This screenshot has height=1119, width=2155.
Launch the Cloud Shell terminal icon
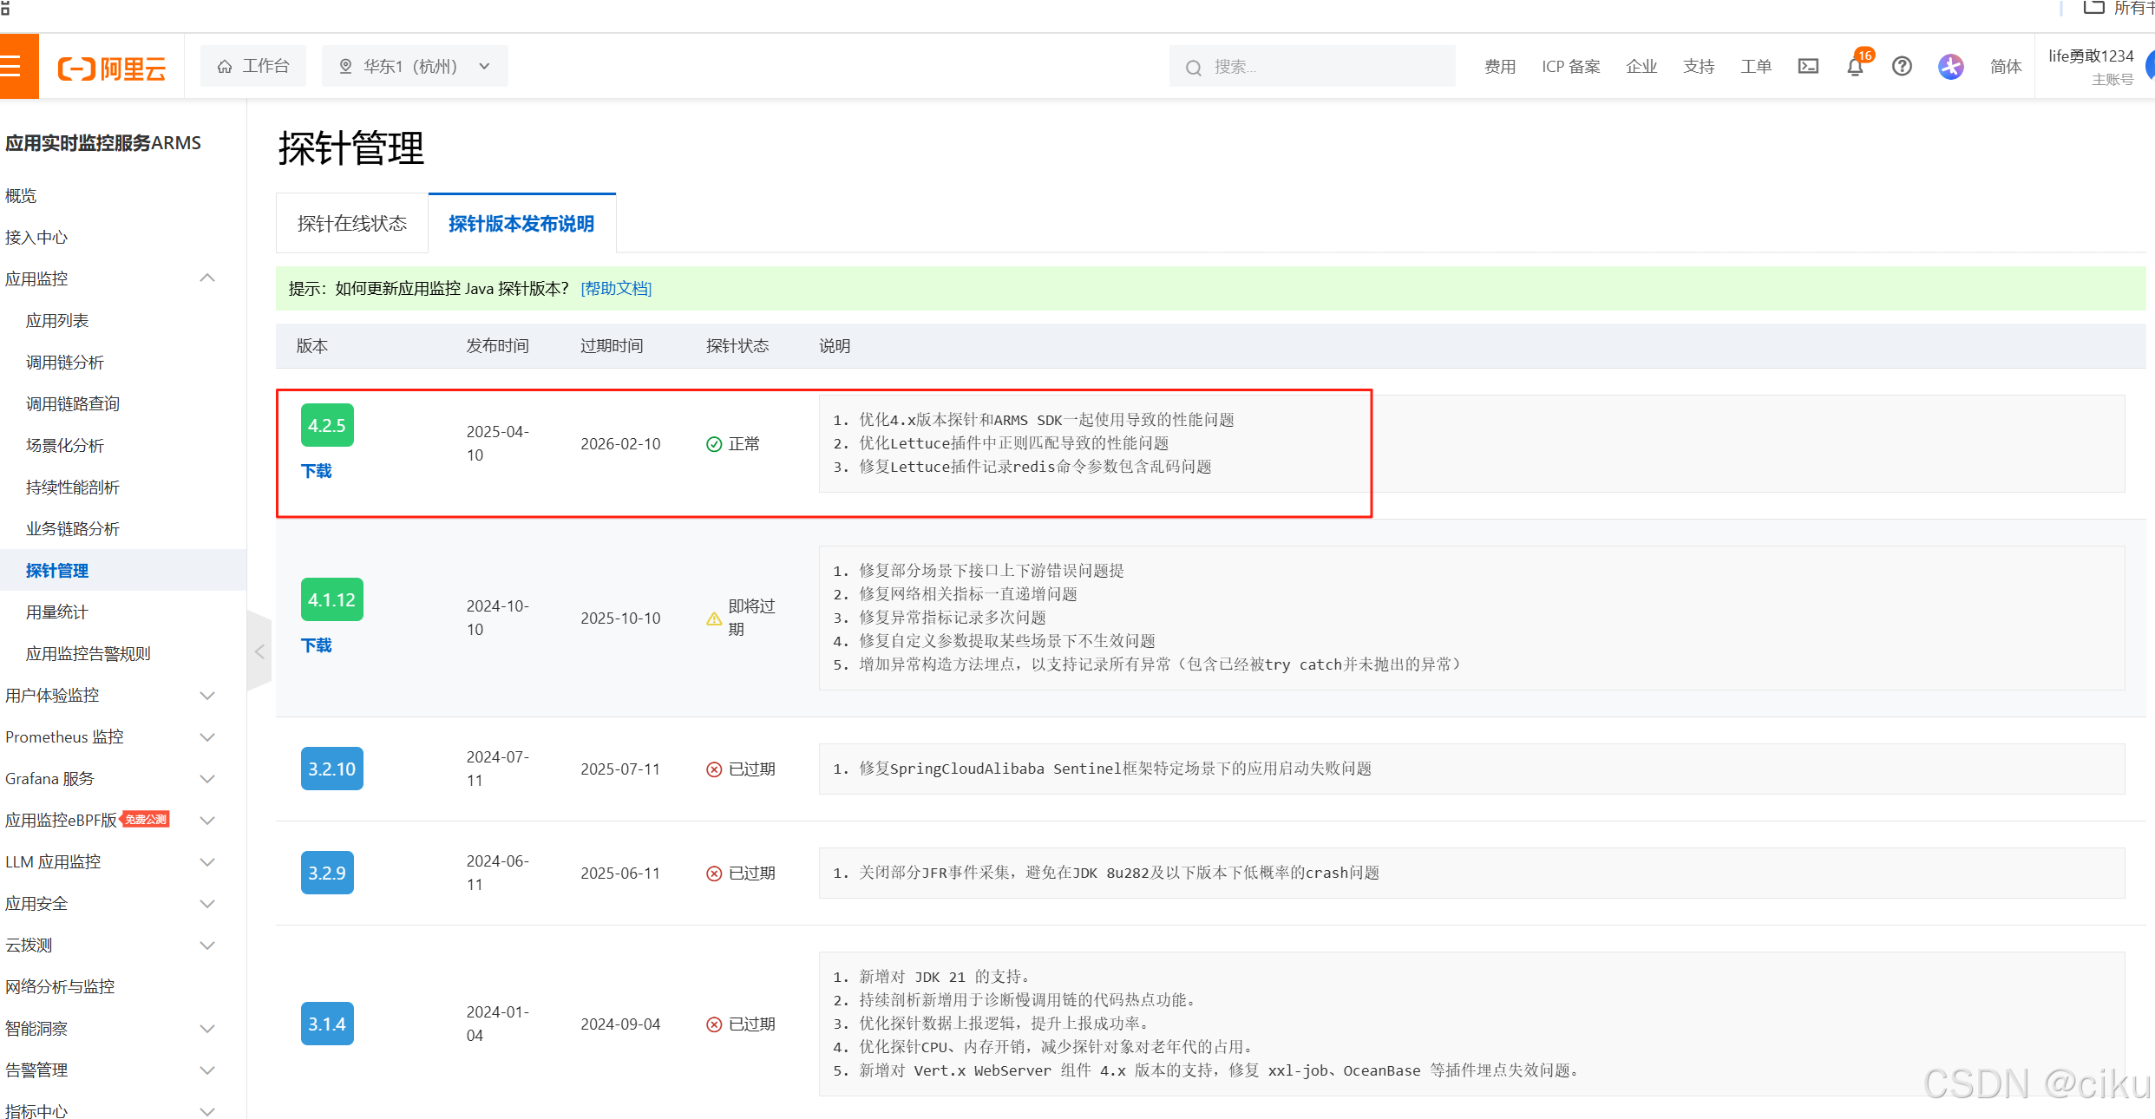(x=1808, y=66)
